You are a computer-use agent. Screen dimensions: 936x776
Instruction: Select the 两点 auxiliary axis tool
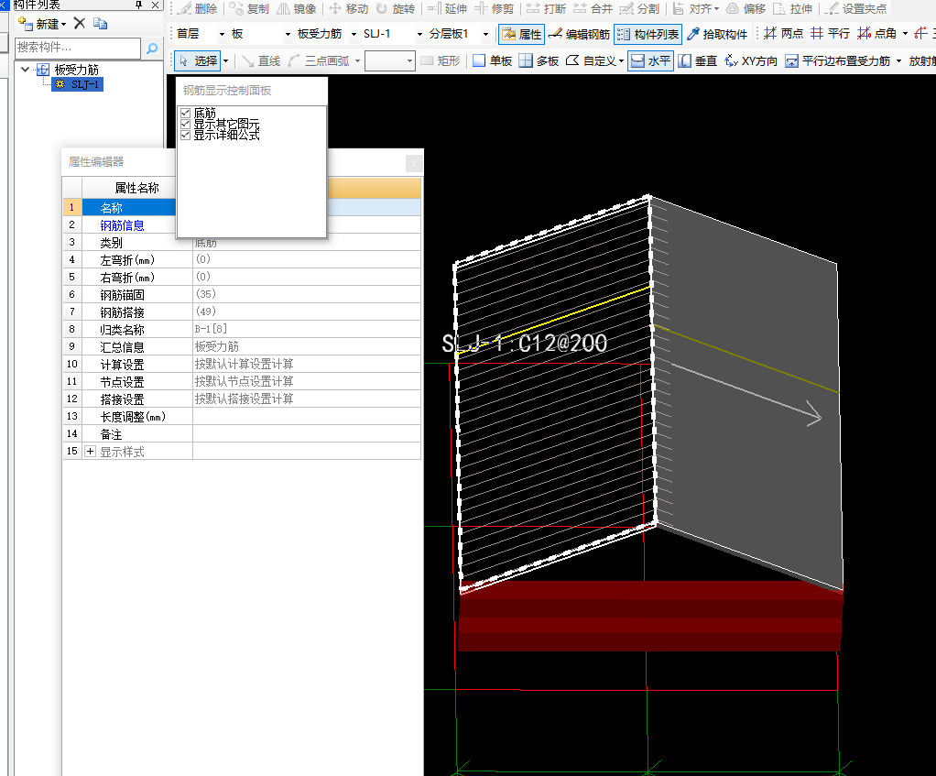[x=784, y=33]
